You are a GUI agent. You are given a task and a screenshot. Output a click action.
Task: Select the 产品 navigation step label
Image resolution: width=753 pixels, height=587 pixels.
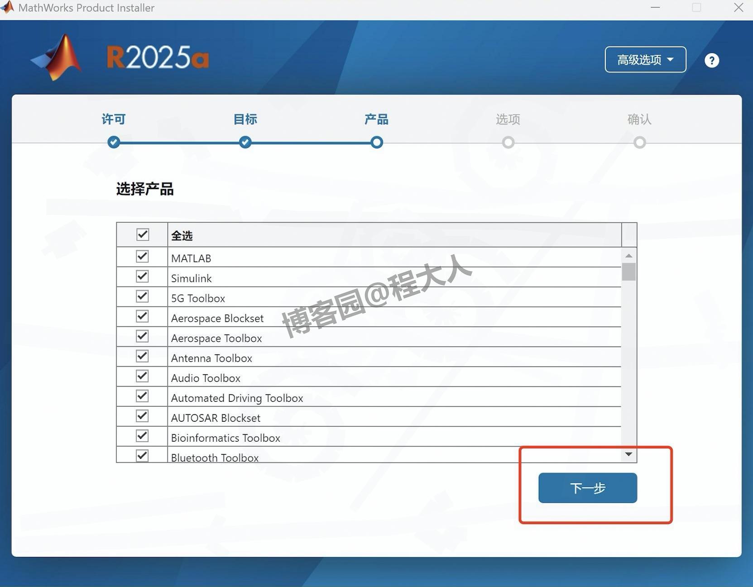376,119
